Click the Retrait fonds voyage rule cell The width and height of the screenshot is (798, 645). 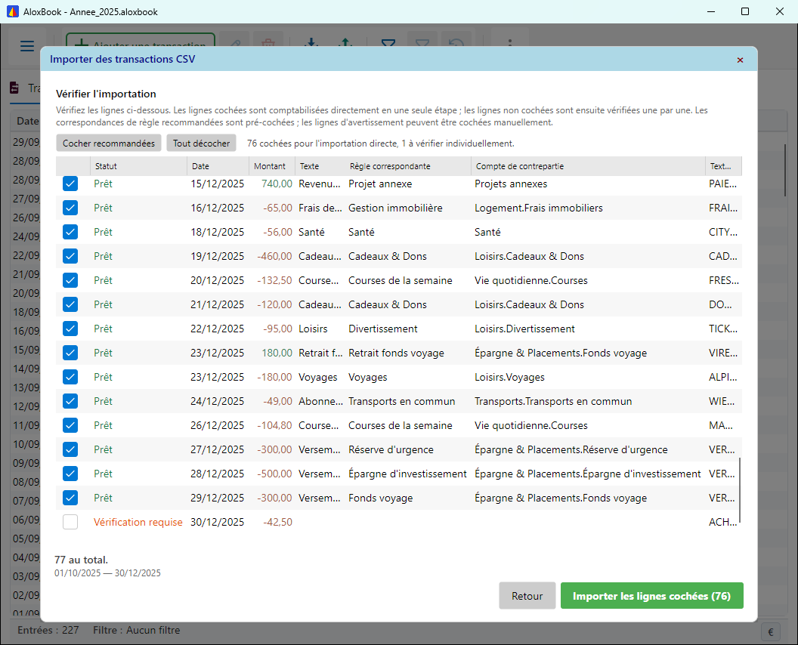pyautogui.click(x=396, y=353)
